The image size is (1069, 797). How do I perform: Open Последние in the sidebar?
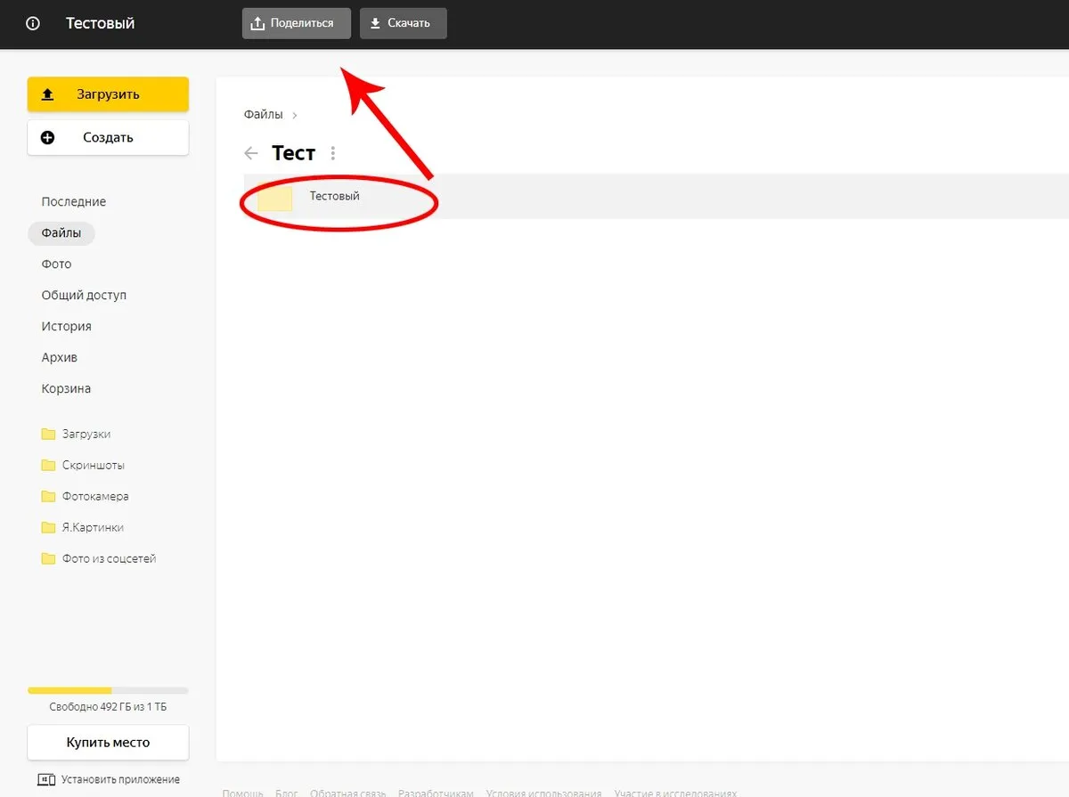click(74, 202)
